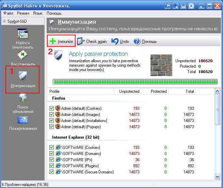Click the stone wall picture

click(161, 65)
